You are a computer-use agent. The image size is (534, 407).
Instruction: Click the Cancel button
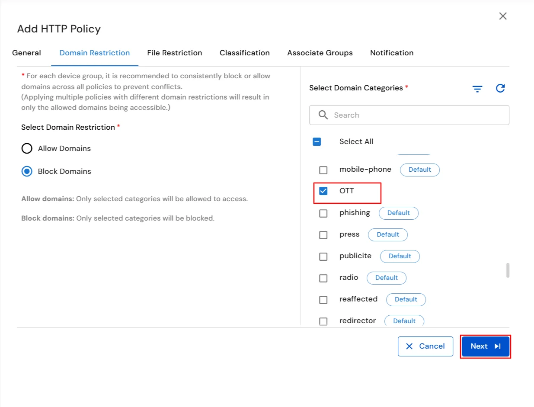click(425, 346)
